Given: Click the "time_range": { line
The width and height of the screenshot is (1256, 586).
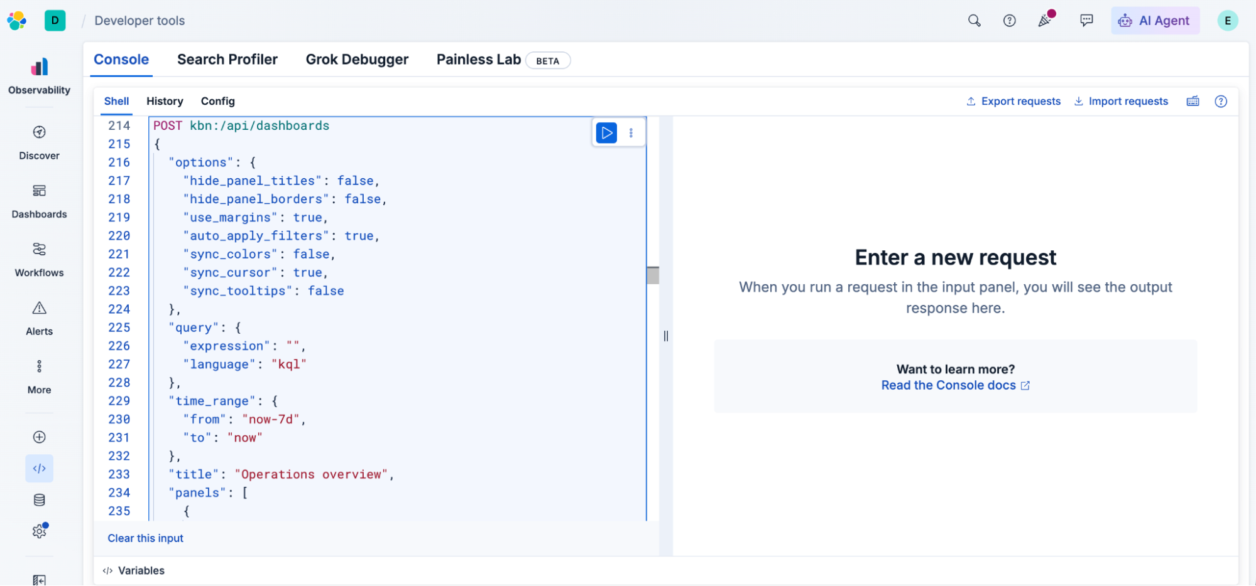Looking at the screenshot, I should tap(223, 401).
